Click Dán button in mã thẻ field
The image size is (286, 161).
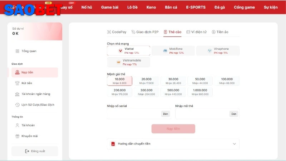coord(234,114)
